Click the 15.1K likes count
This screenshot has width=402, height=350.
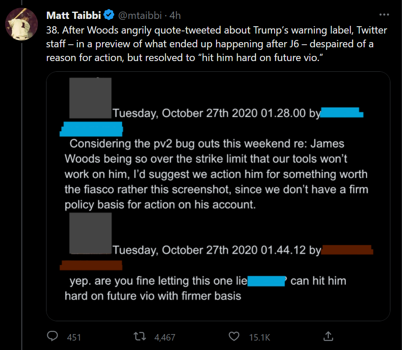click(x=260, y=337)
